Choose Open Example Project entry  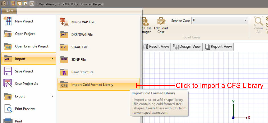click(29, 46)
